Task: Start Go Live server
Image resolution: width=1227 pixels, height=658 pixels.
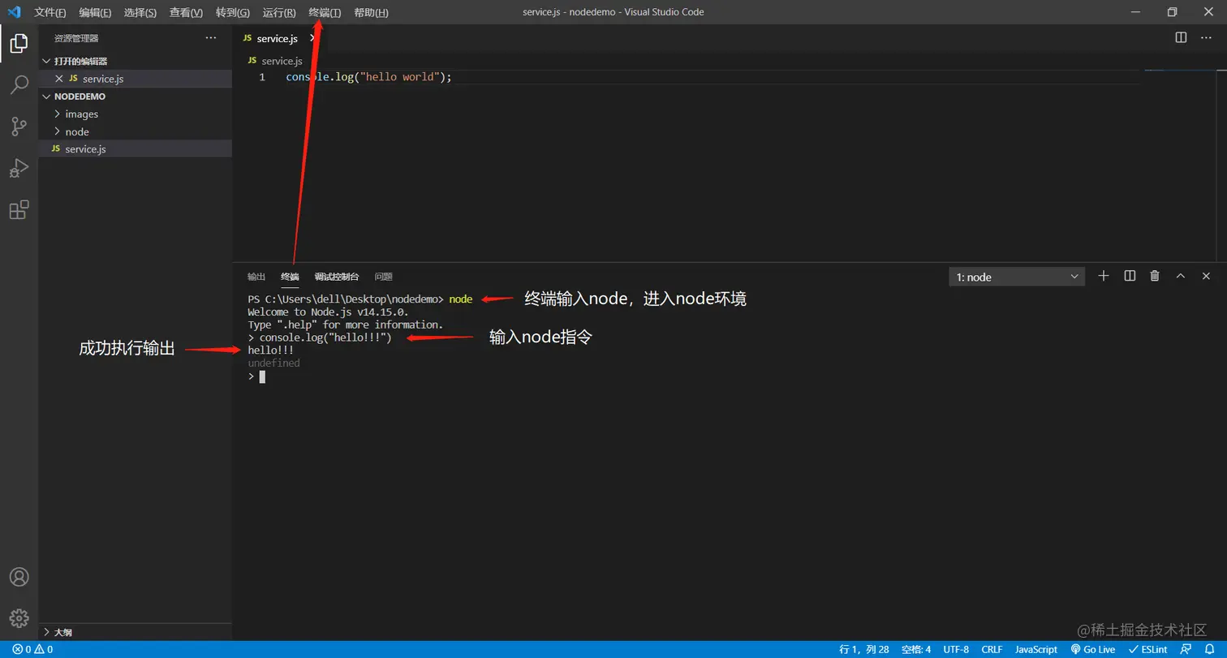Action: click(1093, 649)
